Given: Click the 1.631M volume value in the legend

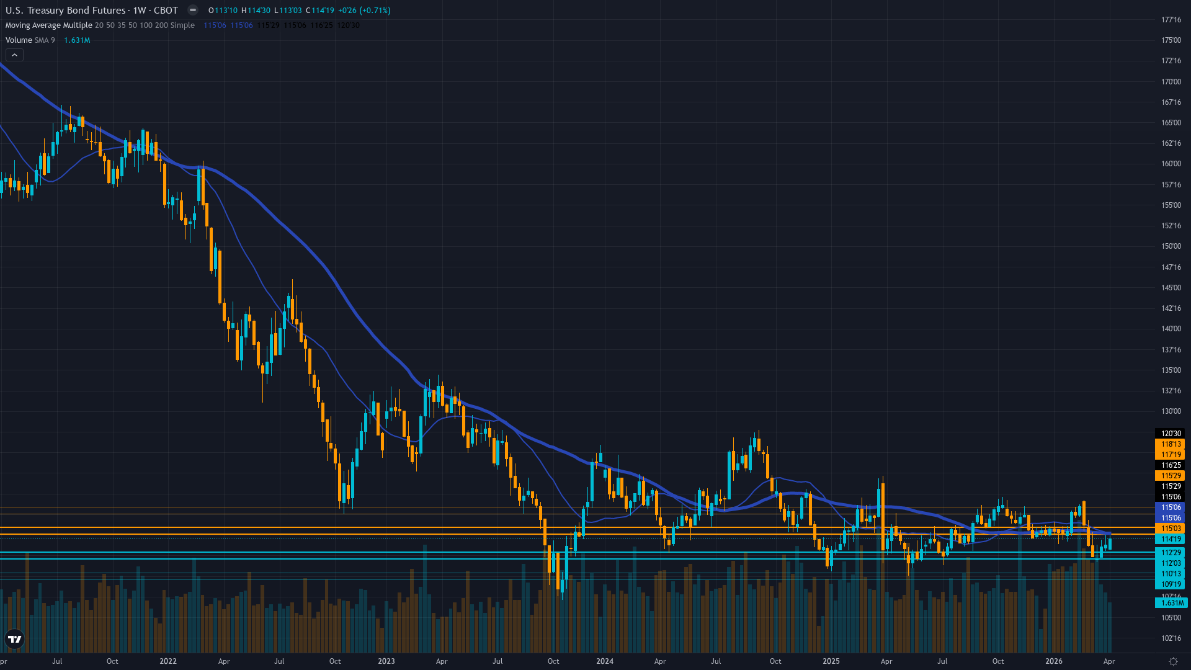Looking at the screenshot, I should (77, 40).
